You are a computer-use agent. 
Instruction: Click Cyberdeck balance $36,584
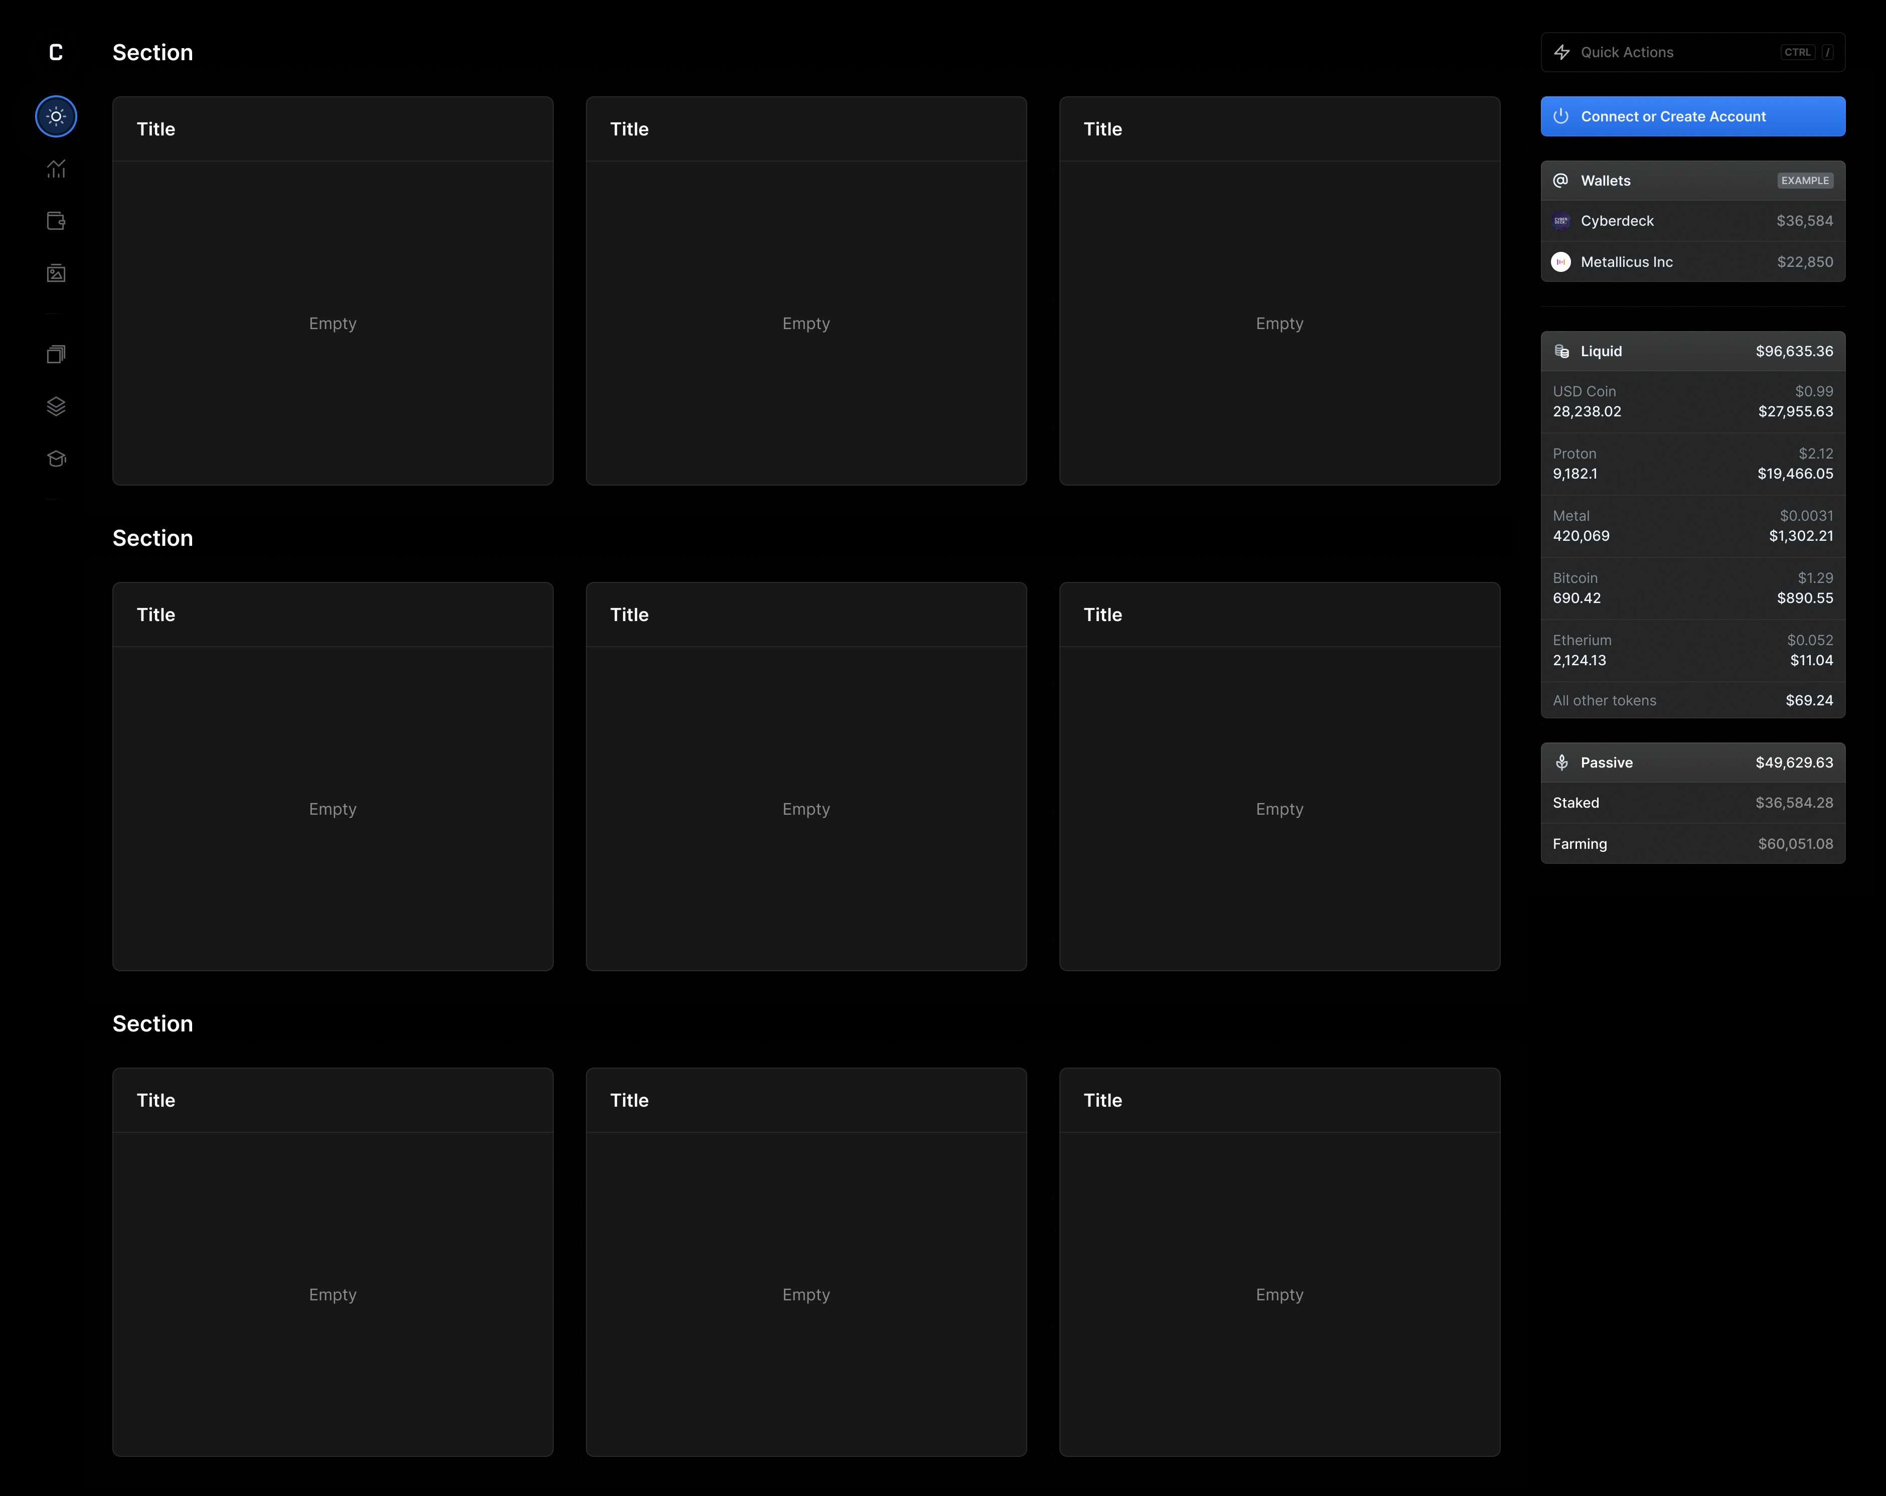1805,221
